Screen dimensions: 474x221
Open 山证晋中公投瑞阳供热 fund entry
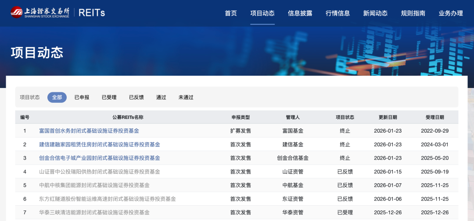point(100,172)
